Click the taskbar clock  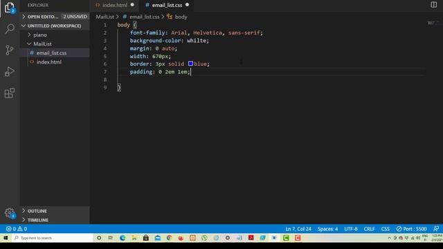(437, 238)
